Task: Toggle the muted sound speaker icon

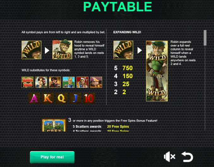Action: 169,157
